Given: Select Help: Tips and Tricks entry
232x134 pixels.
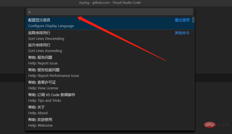Looking at the screenshot, I should tap(110, 98).
